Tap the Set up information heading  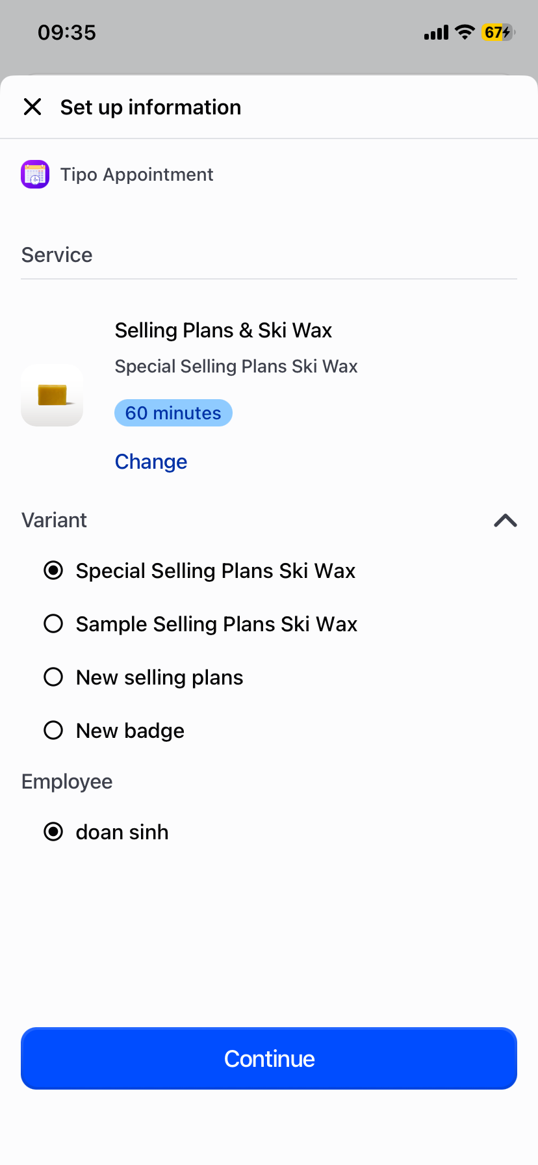151,107
